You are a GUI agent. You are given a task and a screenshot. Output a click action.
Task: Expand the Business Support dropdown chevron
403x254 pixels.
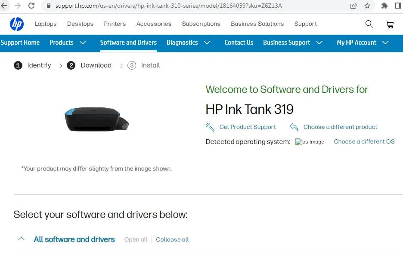tap(319, 43)
